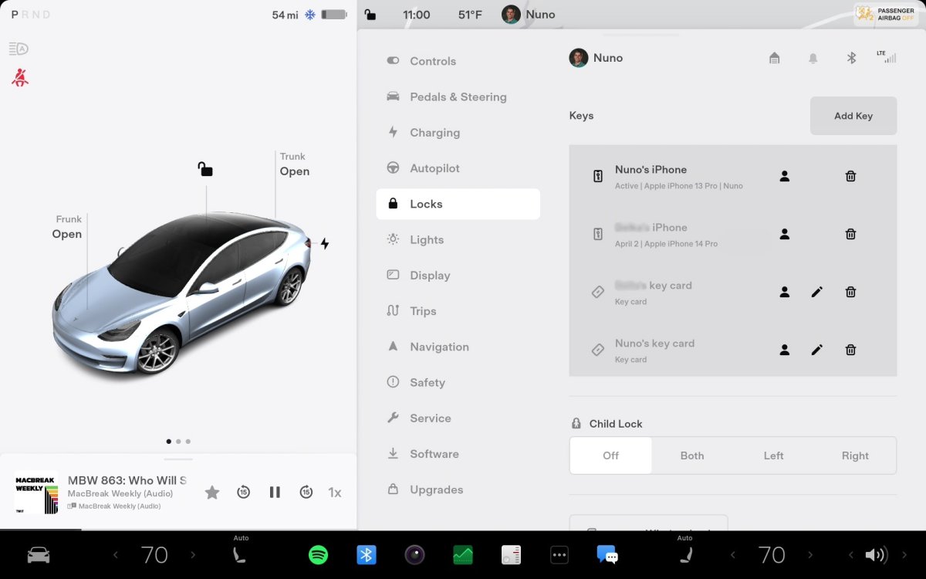This screenshot has height=579, width=926.
Task: Tap the HomeLink garage icon
Action: [774, 58]
